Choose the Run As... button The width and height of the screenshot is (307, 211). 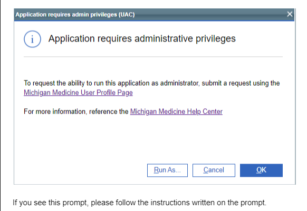click(167, 170)
